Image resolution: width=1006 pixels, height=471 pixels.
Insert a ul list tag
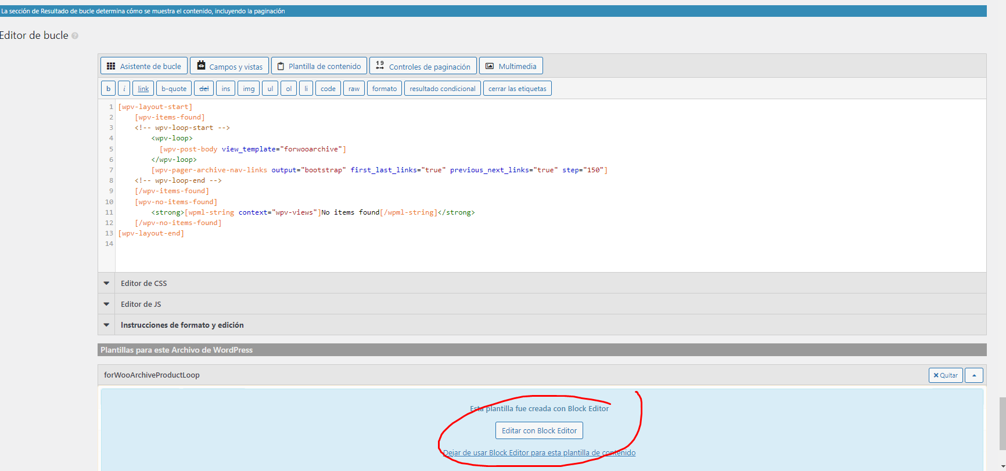click(x=270, y=88)
